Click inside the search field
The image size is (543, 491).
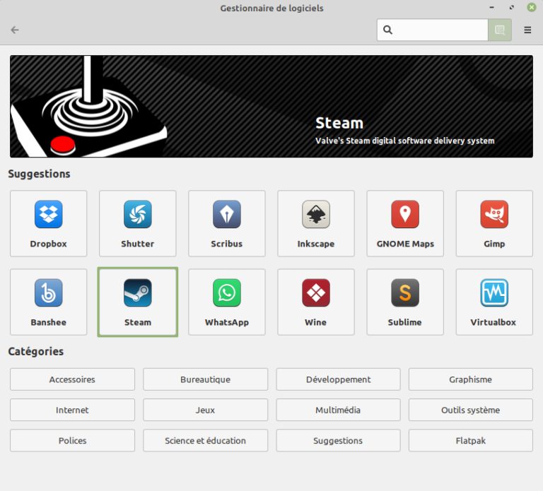coord(438,30)
